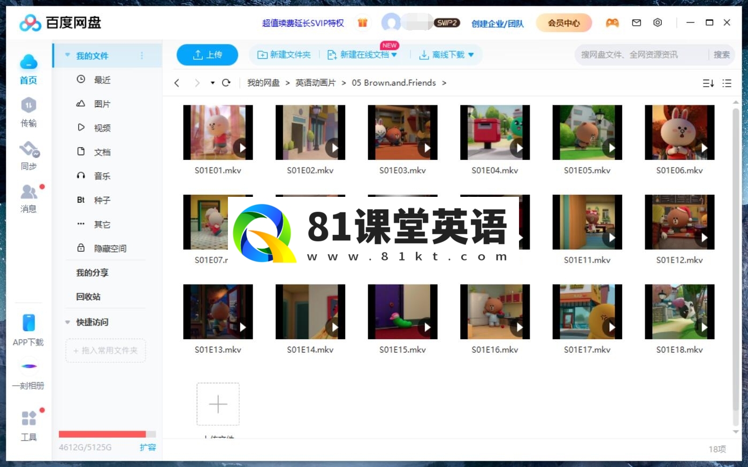This screenshot has width=748, height=467.
Task: Click the add upload file plus tile
Action: click(x=218, y=404)
